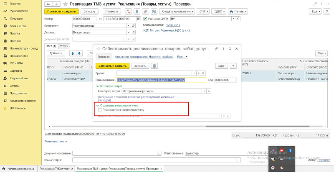This screenshot has width=334, height=172.
Task: Open the Реквизиты печати link
Action: pos(56,141)
